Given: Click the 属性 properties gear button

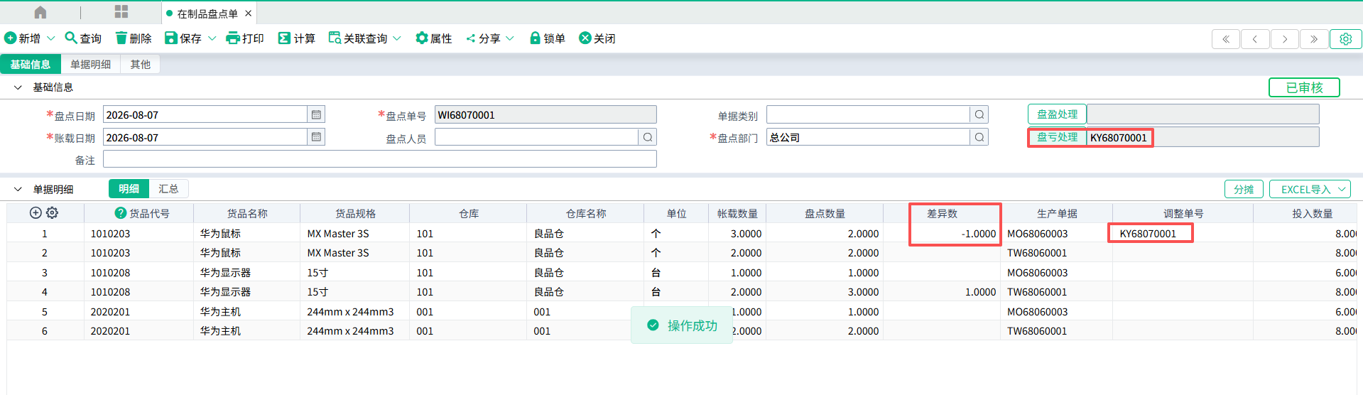Looking at the screenshot, I should click(434, 38).
